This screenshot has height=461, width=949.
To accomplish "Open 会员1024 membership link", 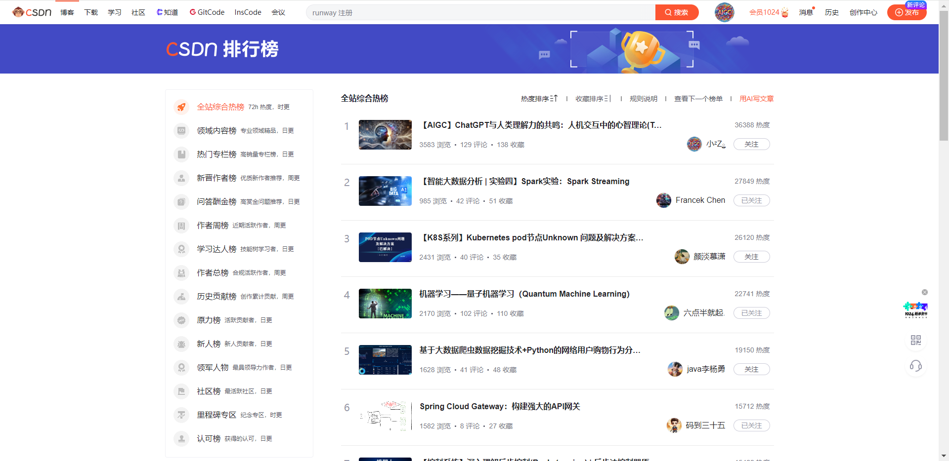I will pyautogui.click(x=769, y=12).
